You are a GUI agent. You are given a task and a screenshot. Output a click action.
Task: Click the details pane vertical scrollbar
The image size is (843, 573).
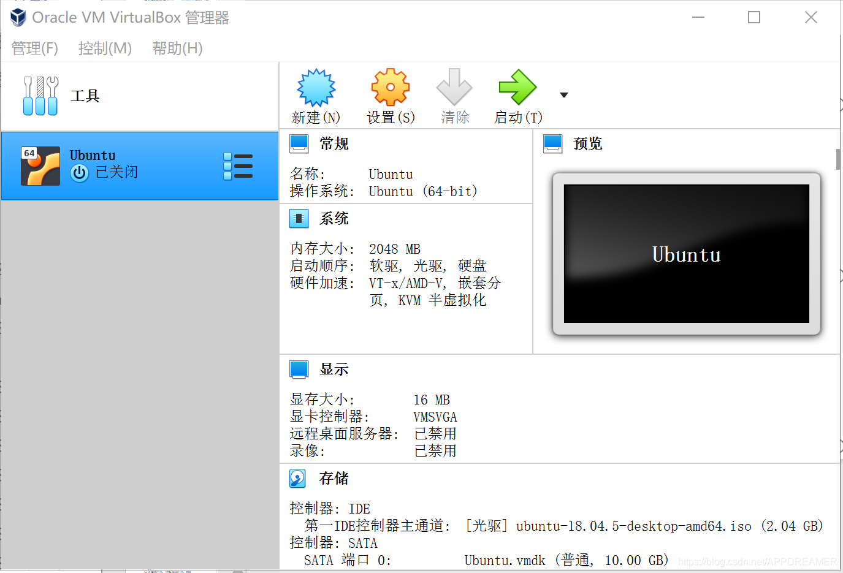pos(838,159)
